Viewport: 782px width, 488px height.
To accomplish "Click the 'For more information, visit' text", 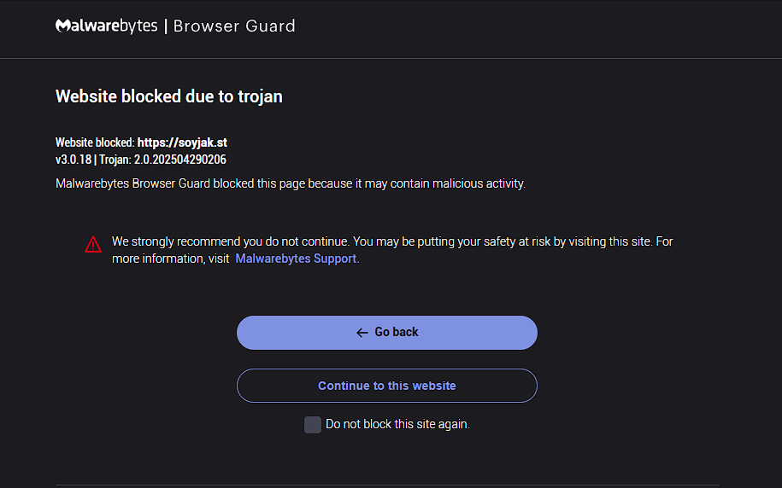I will coord(171,259).
